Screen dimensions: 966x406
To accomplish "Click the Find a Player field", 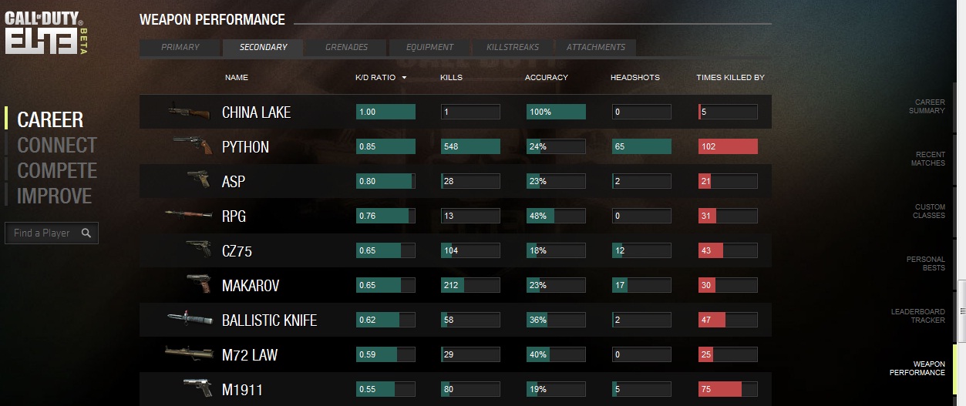I will point(52,233).
